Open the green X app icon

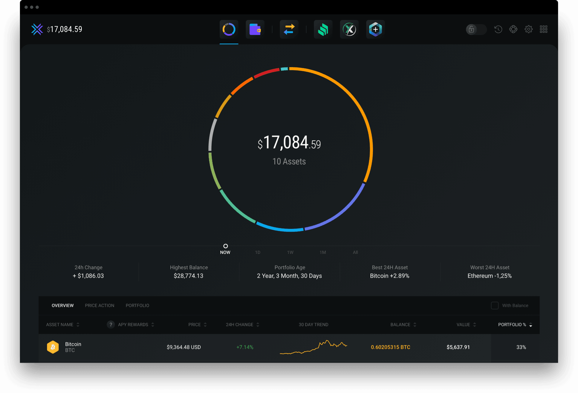(349, 29)
